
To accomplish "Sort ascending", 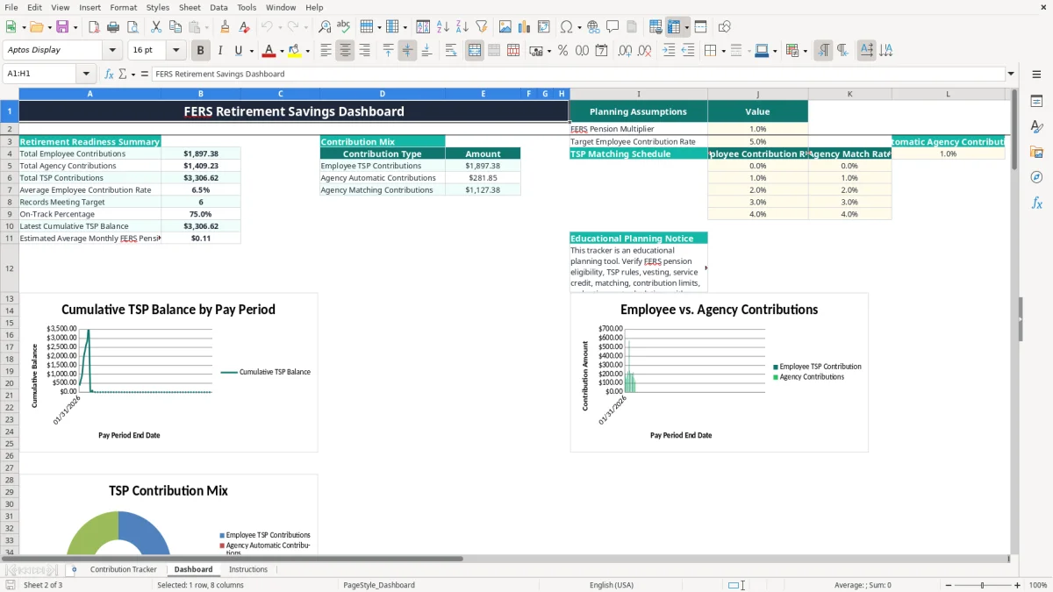I will (x=443, y=27).
